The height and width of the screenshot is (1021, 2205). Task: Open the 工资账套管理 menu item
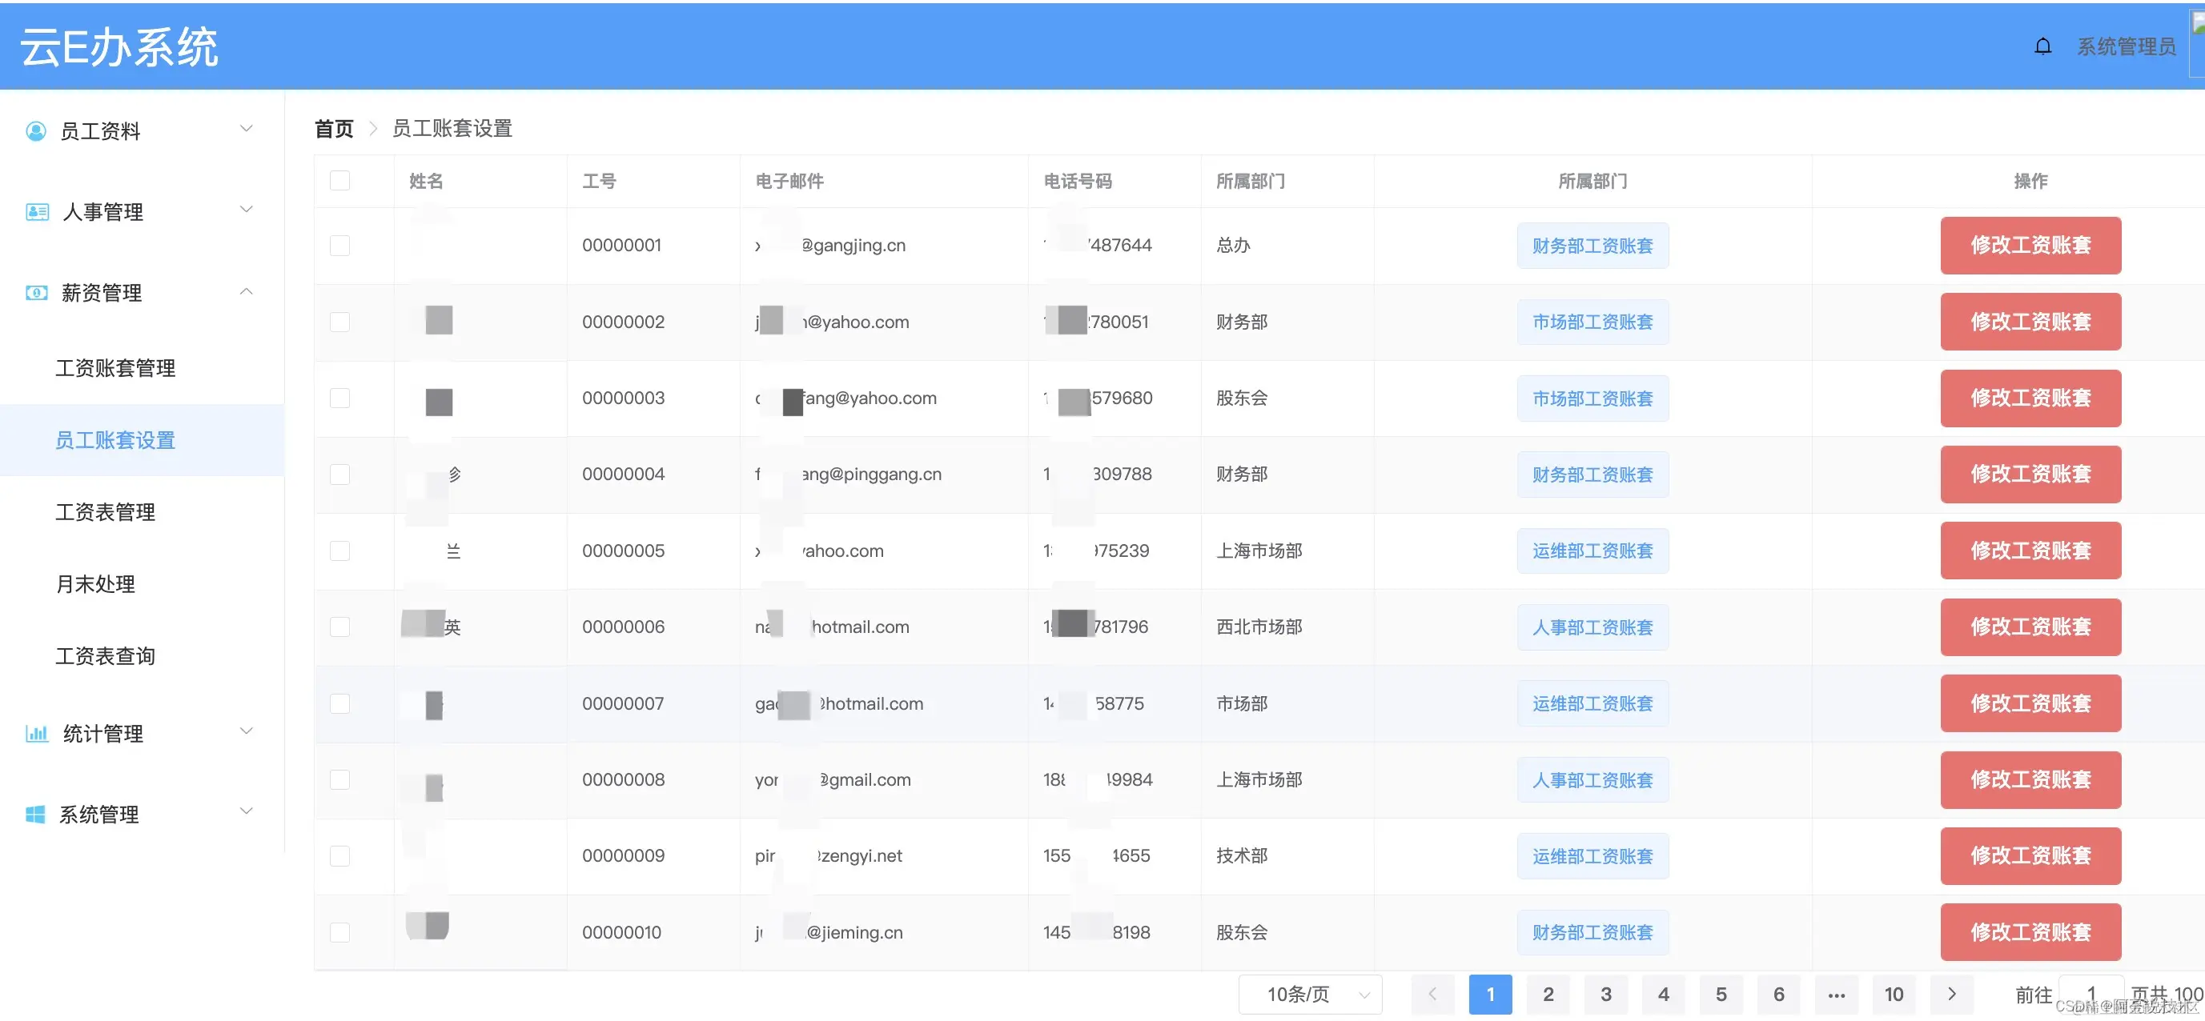[x=115, y=368]
